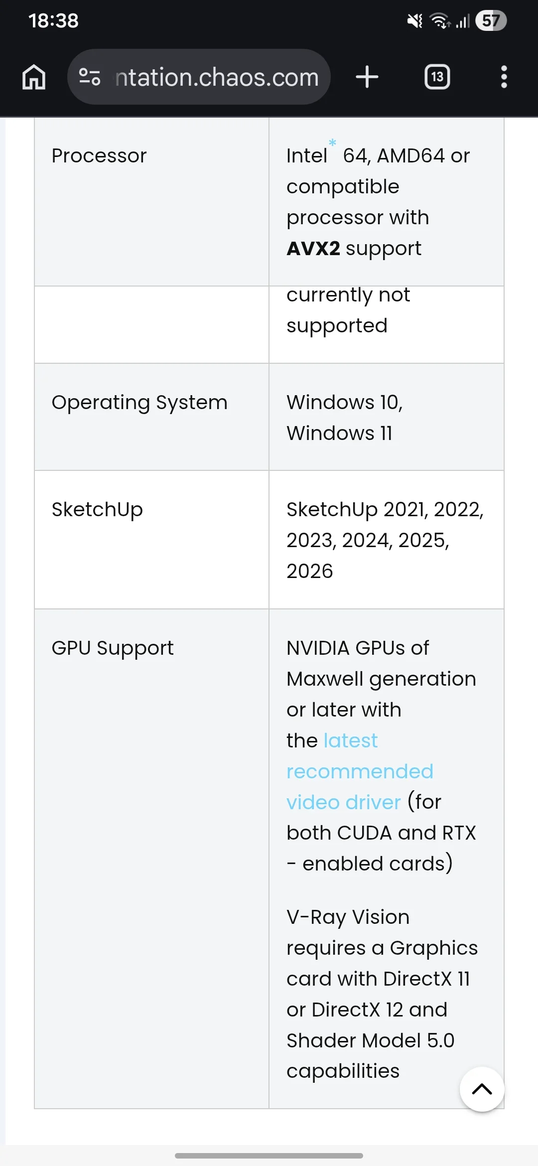
Task: Open a new tab with plus icon
Action: (367, 77)
